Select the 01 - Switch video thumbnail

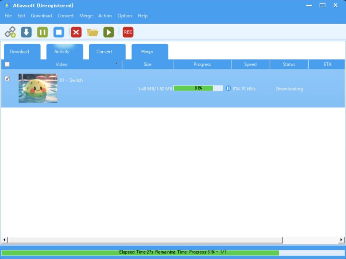38,88
